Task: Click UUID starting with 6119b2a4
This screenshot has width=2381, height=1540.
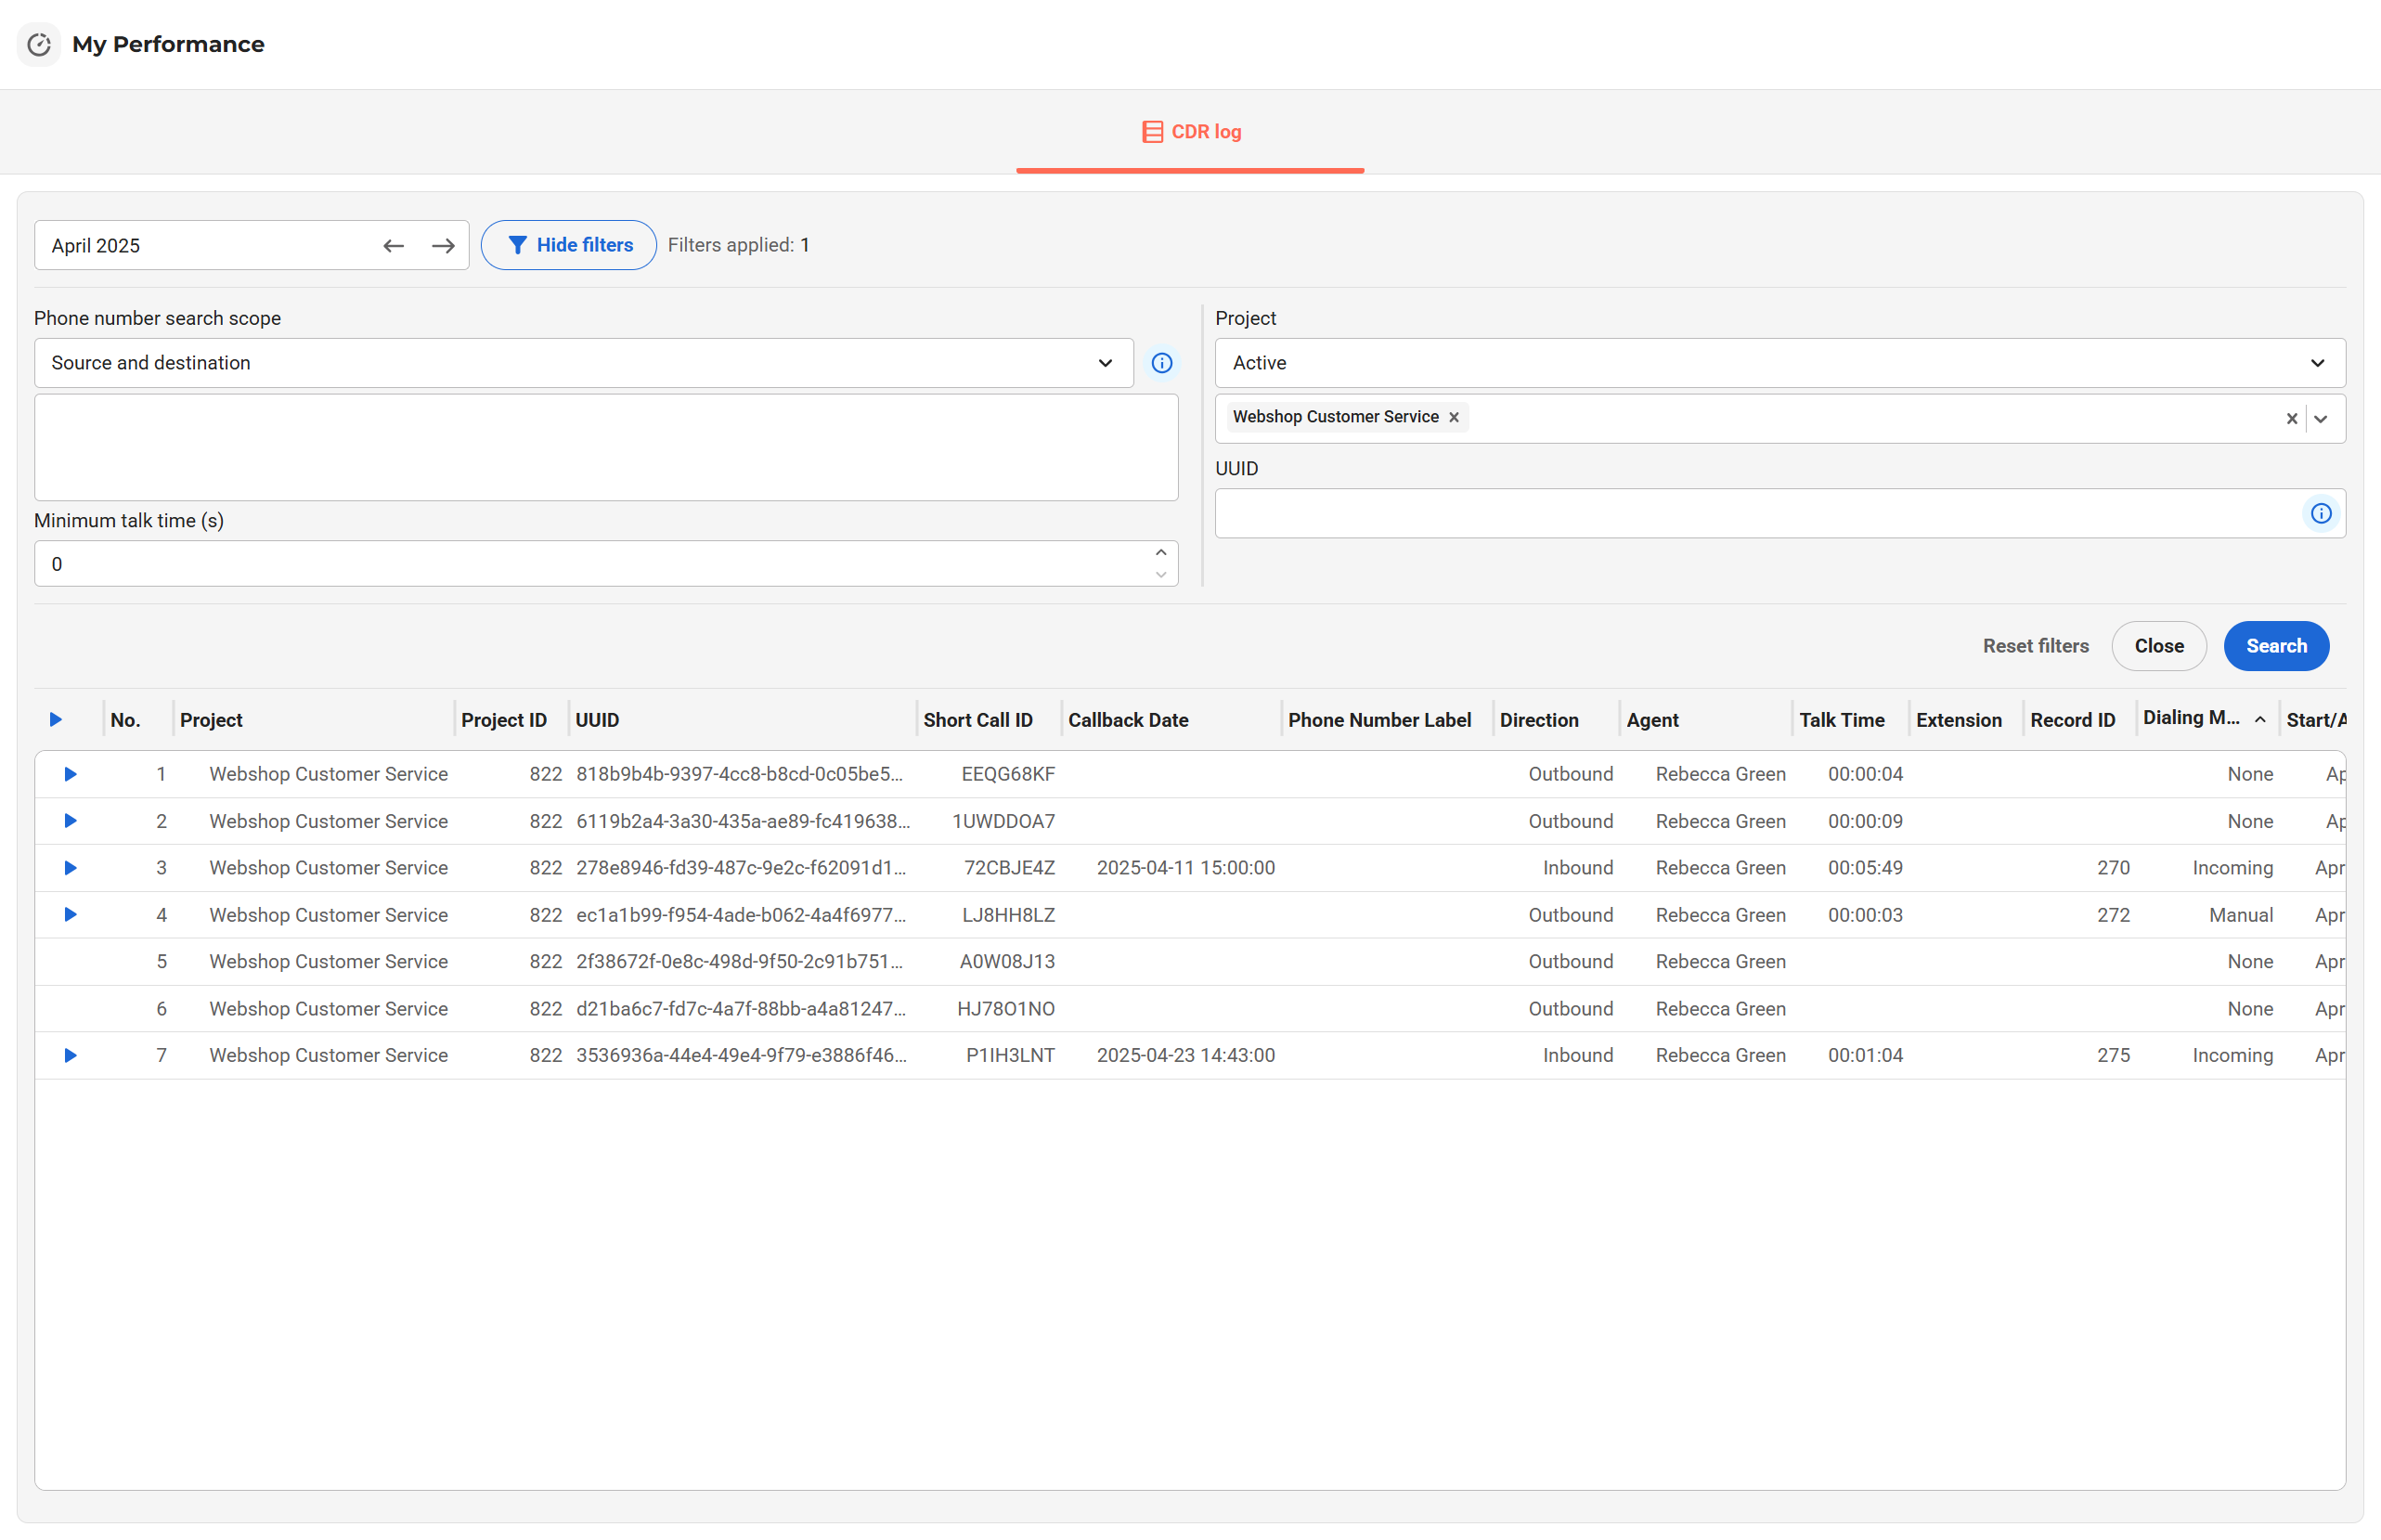Action: [743, 821]
